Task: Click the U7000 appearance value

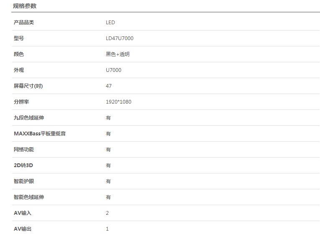Action: click(113, 70)
